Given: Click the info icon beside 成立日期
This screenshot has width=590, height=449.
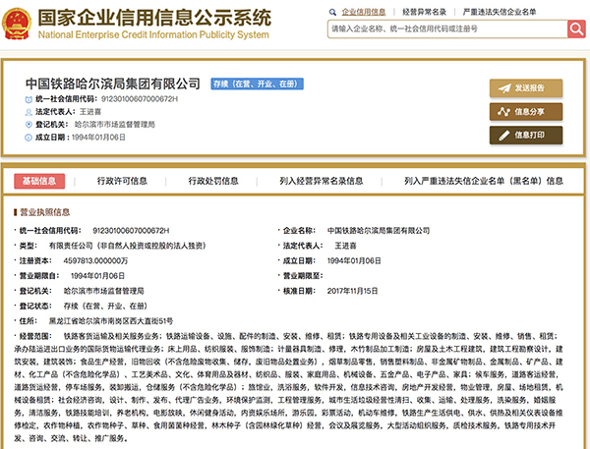Looking at the screenshot, I should click(29, 138).
